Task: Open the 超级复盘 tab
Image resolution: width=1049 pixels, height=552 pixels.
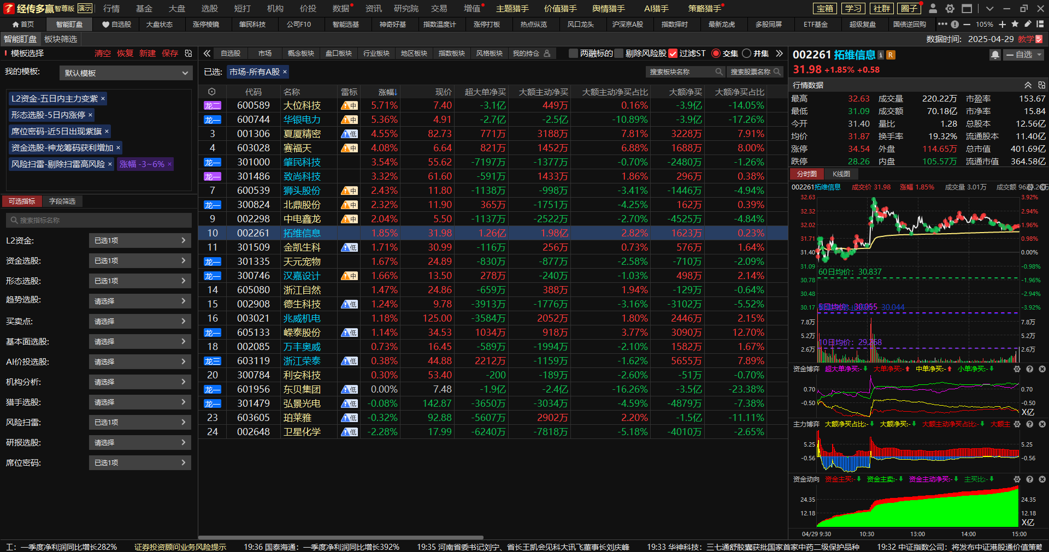Action: click(x=863, y=25)
